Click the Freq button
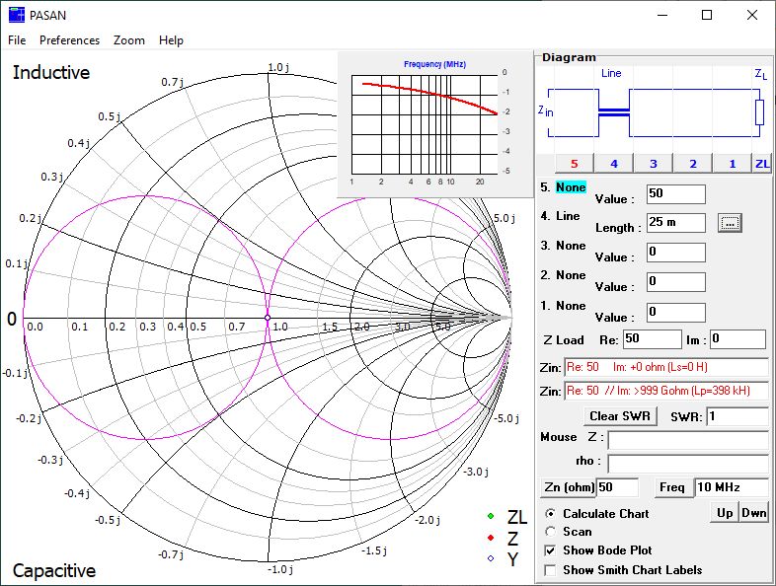Viewport: 776px width, 586px height. (x=672, y=487)
